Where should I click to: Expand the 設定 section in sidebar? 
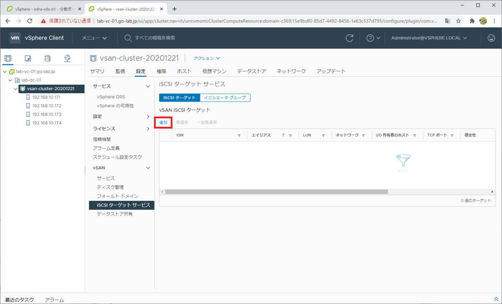click(148, 116)
